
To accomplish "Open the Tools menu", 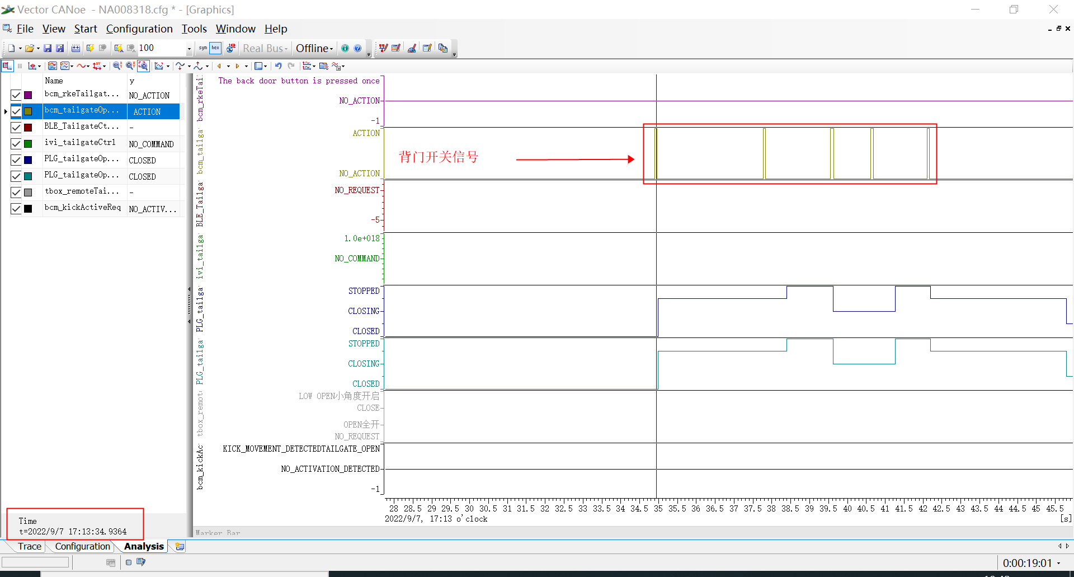I will (x=194, y=29).
